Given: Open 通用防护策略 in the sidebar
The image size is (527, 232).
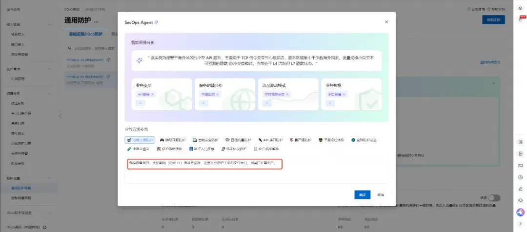Looking at the screenshot, I should click(x=22, y=187).
